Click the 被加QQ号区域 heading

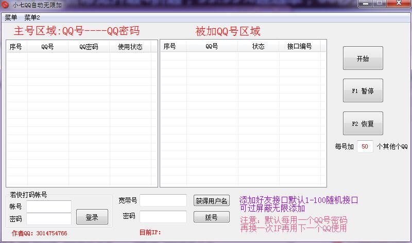(228, 31)
